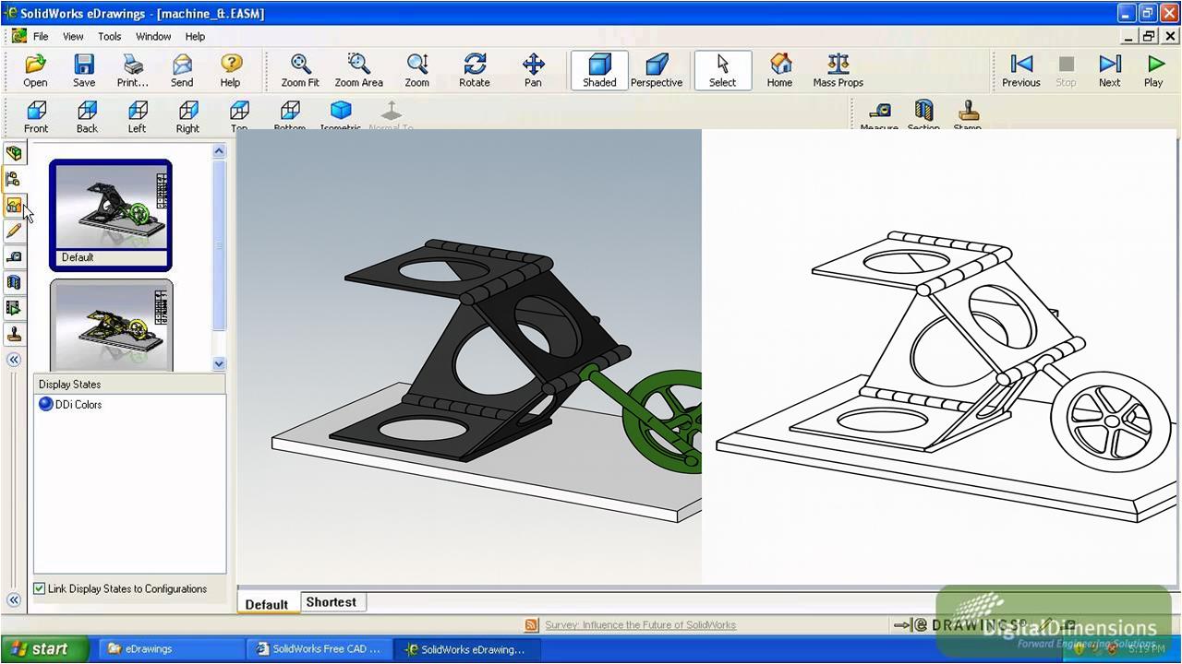Activate the Pan tool
Image resolution: width=1182 pixels, height=664 pixels.
(x=533, y=69)
